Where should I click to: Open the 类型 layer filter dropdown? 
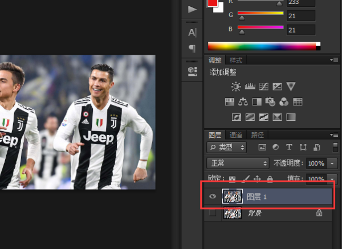click(227, 147)
